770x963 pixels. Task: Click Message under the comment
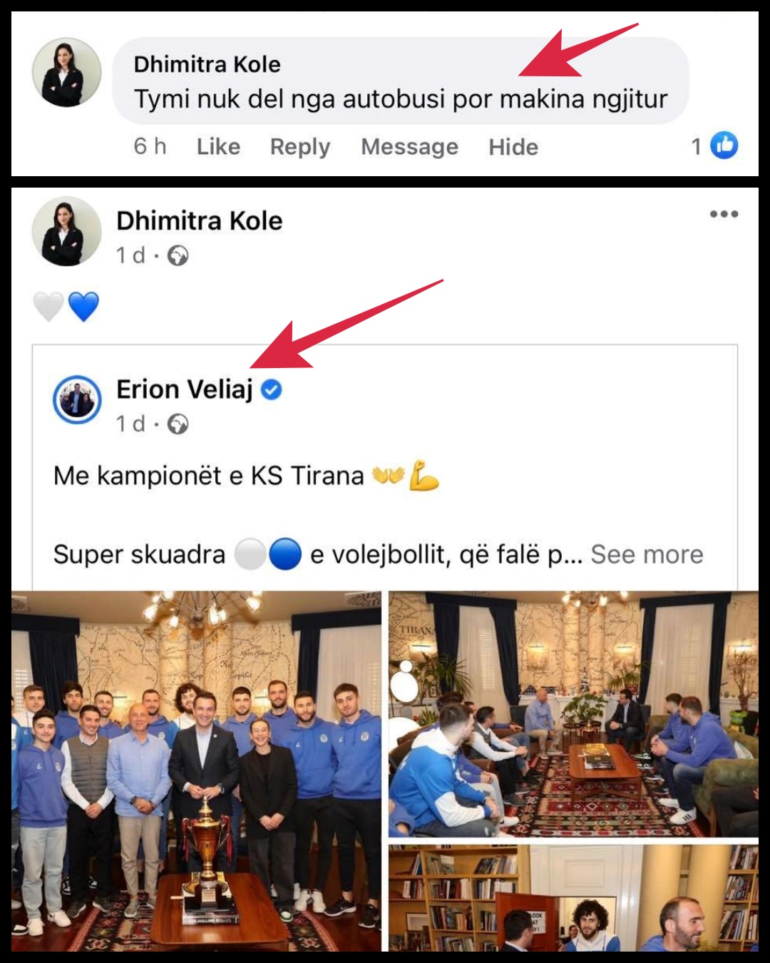click(410, 146)
